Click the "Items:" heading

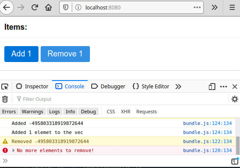click(16, 27)
